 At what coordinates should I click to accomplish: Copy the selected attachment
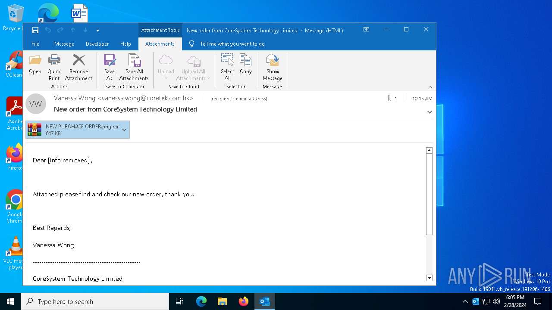click(x=246, y=65)
